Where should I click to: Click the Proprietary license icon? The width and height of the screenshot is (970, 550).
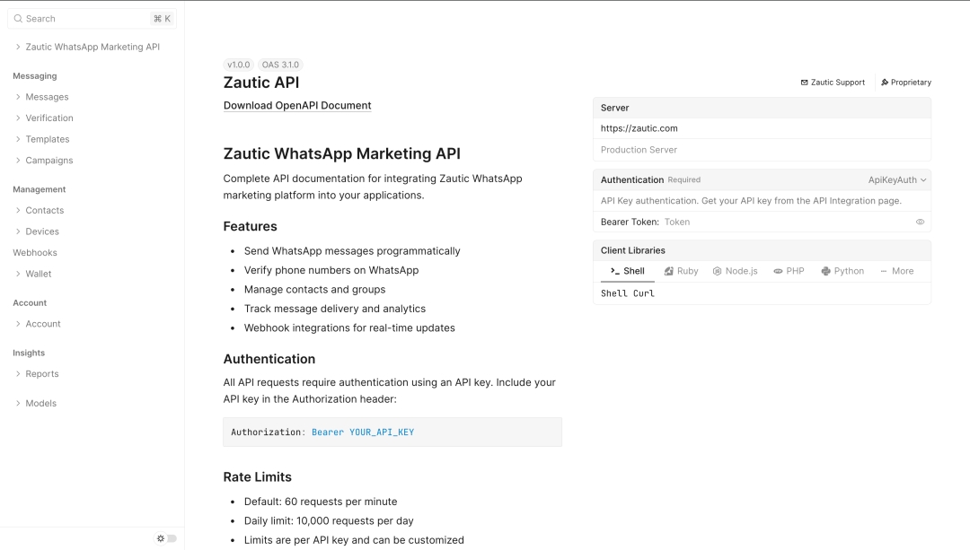click(885, 83)
